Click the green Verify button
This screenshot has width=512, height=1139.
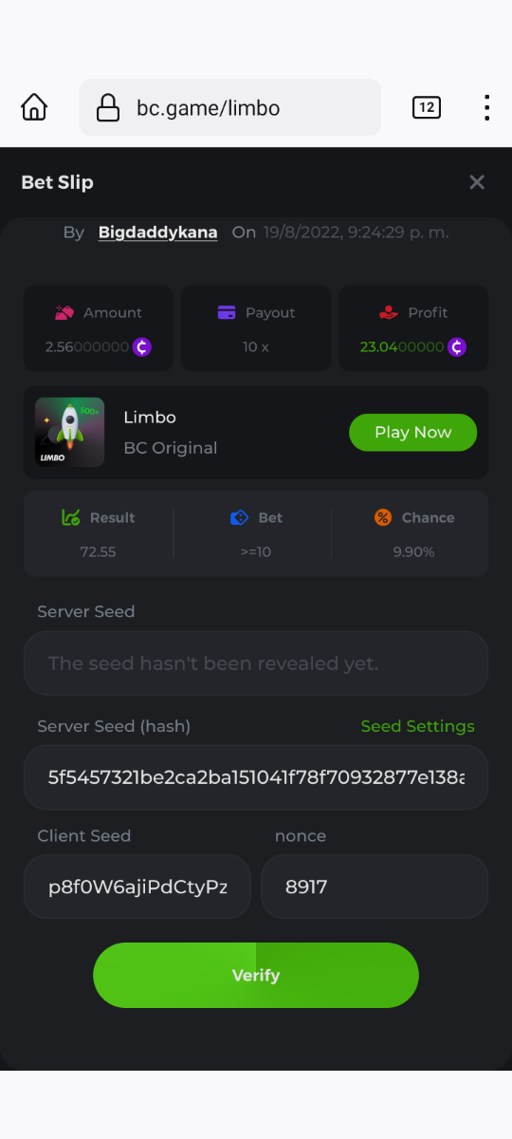[x=256, y=975]
